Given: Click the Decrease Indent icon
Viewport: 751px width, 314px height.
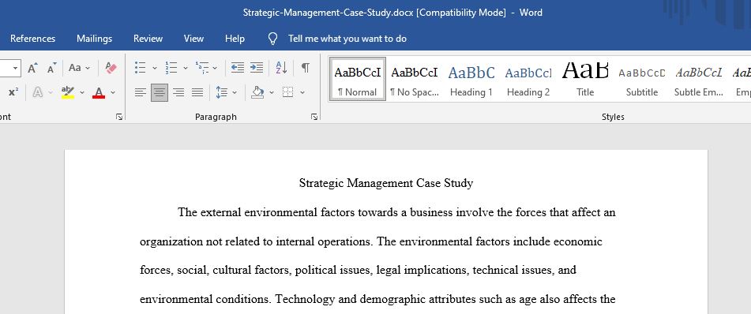Looking at the screenshot, I should (x=238, y=68).
